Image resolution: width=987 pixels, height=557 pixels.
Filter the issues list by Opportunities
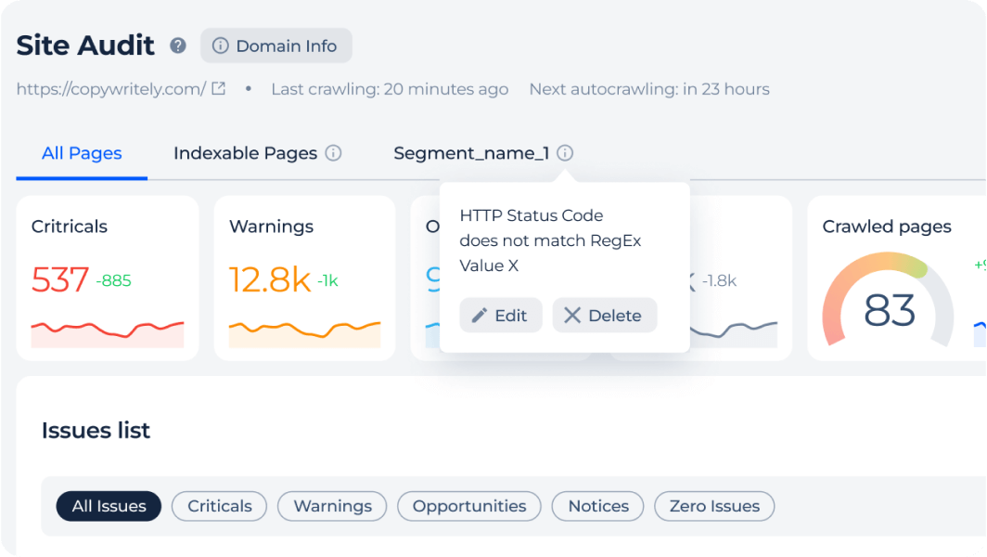[469, 506]
